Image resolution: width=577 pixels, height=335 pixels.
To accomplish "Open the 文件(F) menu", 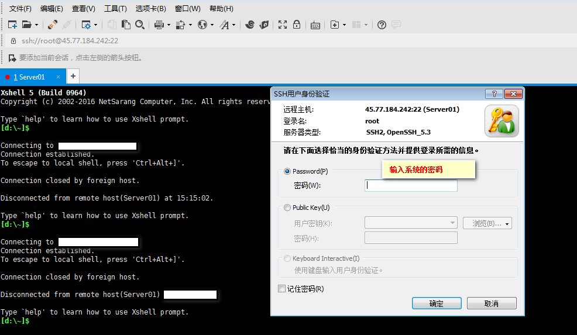I will click(x=20, y=8).
